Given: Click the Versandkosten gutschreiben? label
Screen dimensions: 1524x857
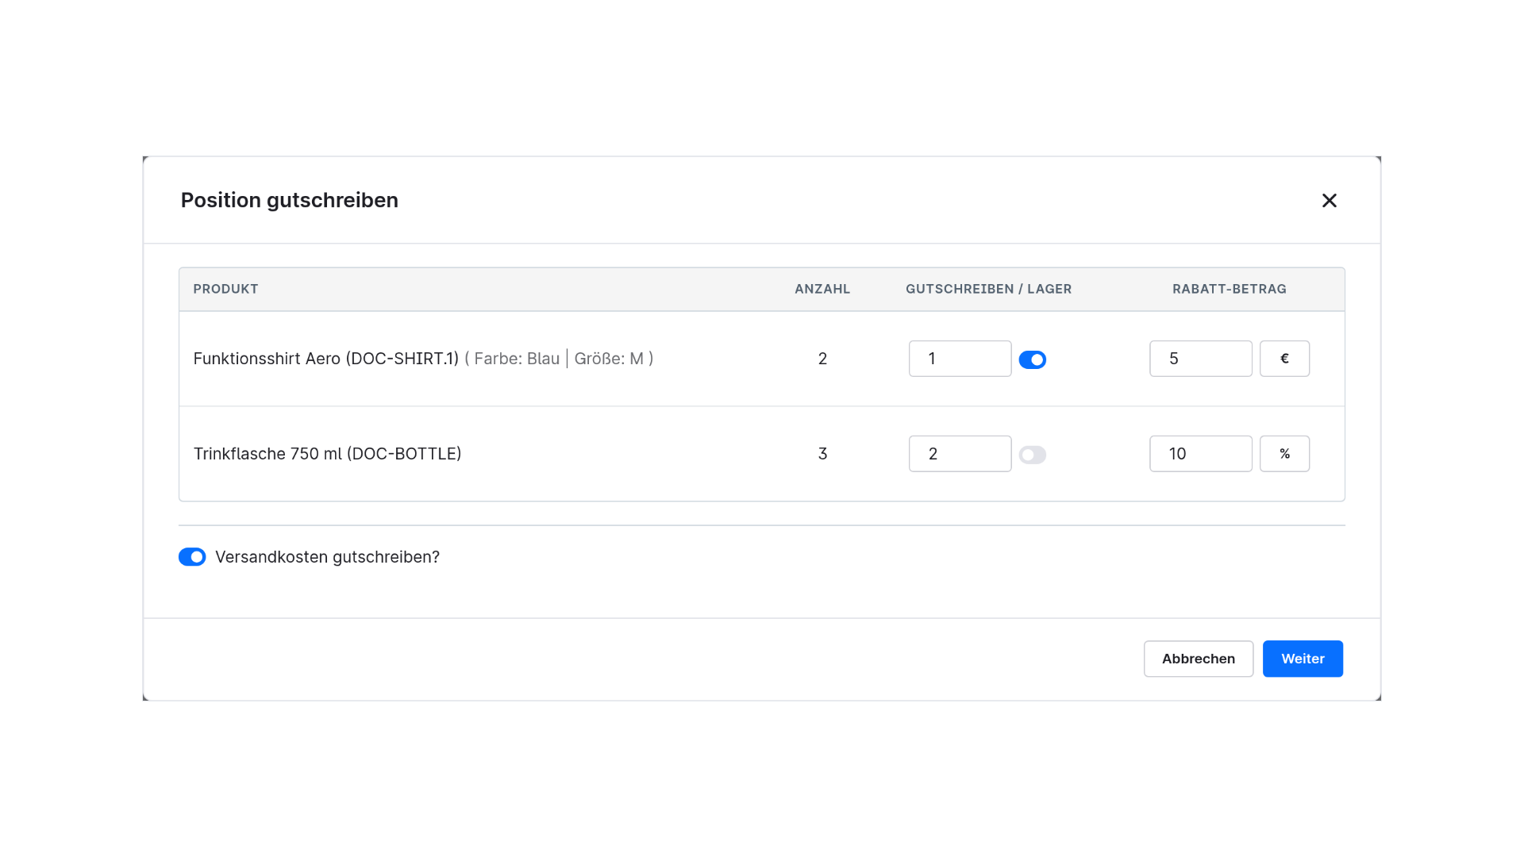Looking at the screenshot, I should tap(327, 557).
